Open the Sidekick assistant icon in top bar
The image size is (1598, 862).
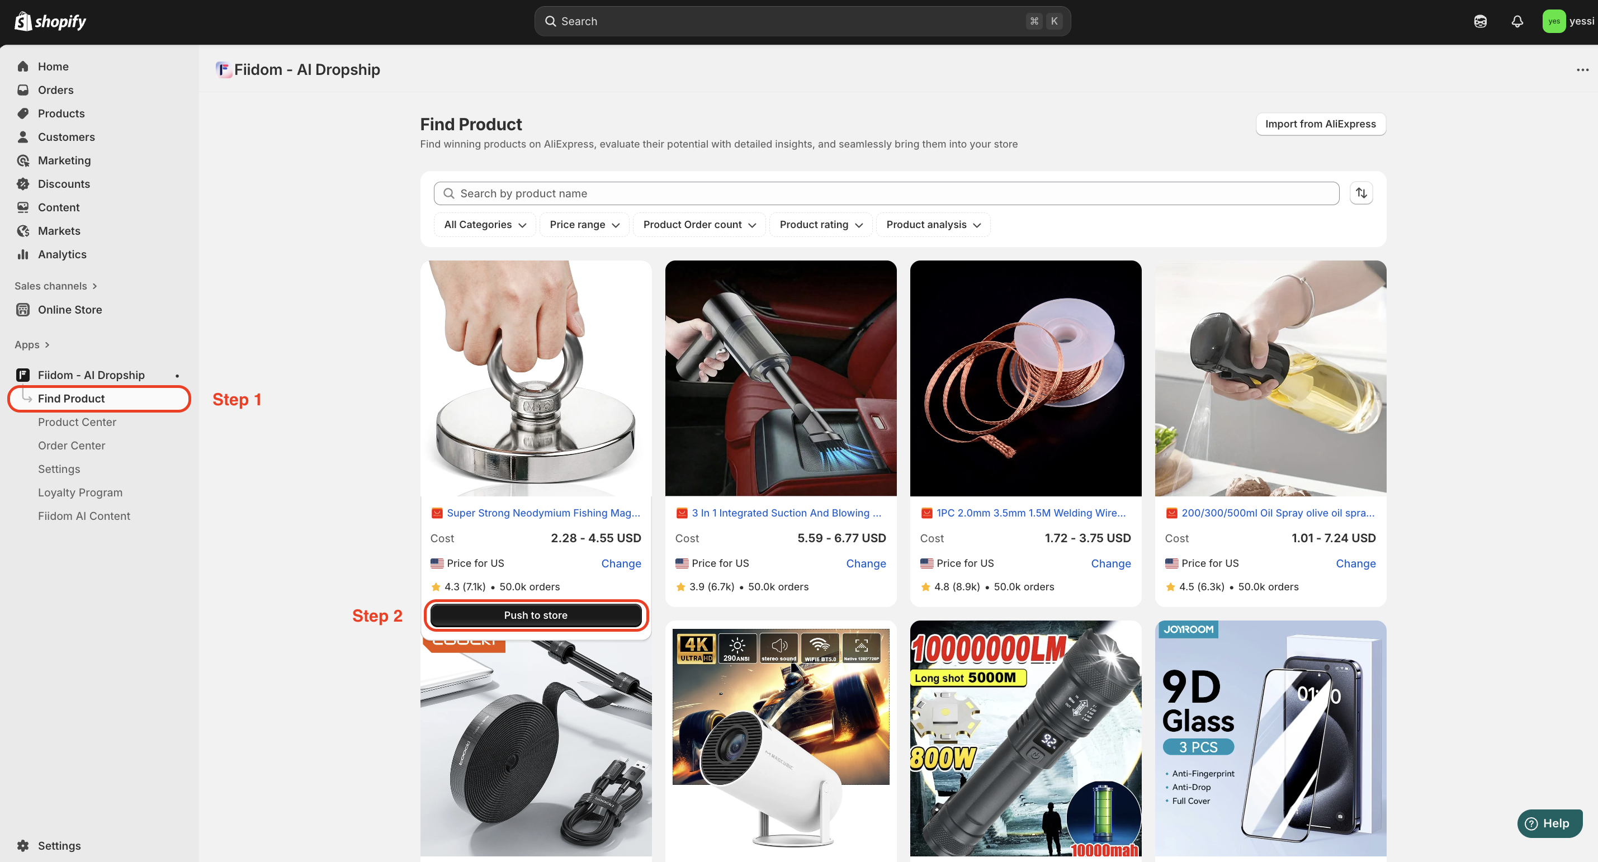click(x=1480, y=21)
